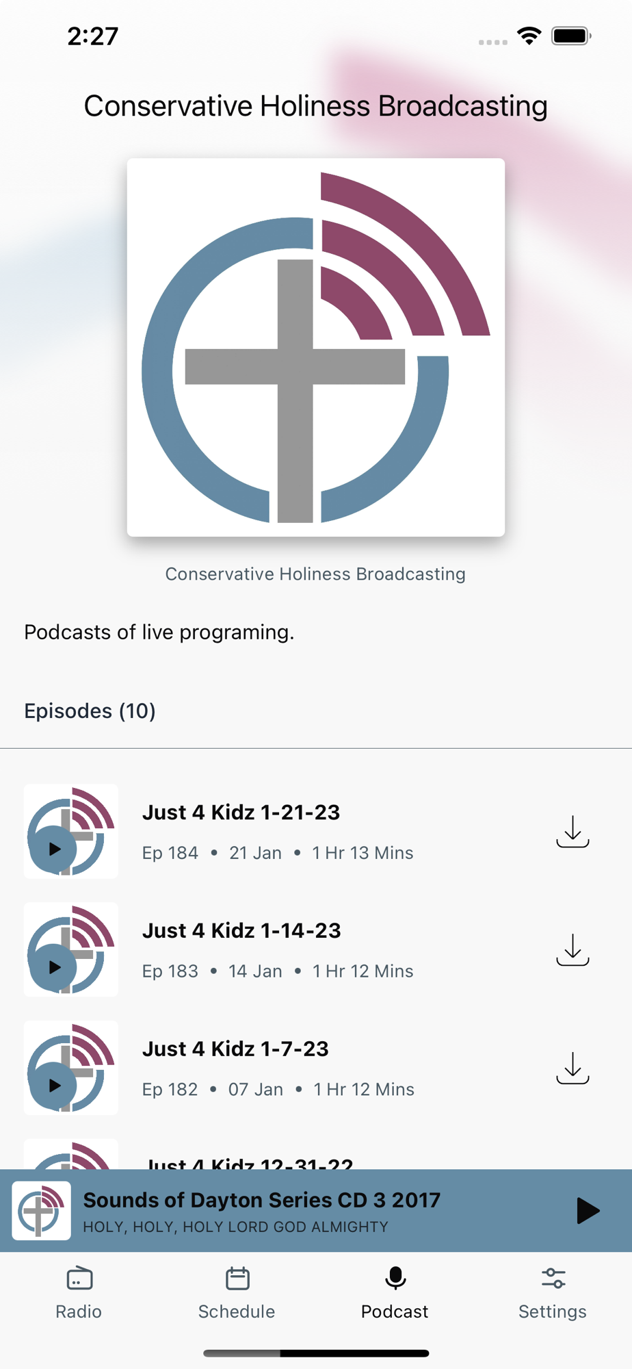
Task: Play Just 4 Kidz 1-21-23 thumbnail
Action: tap(71, 831)
